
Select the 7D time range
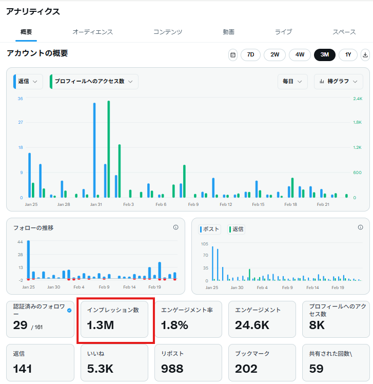click(250, 54)
